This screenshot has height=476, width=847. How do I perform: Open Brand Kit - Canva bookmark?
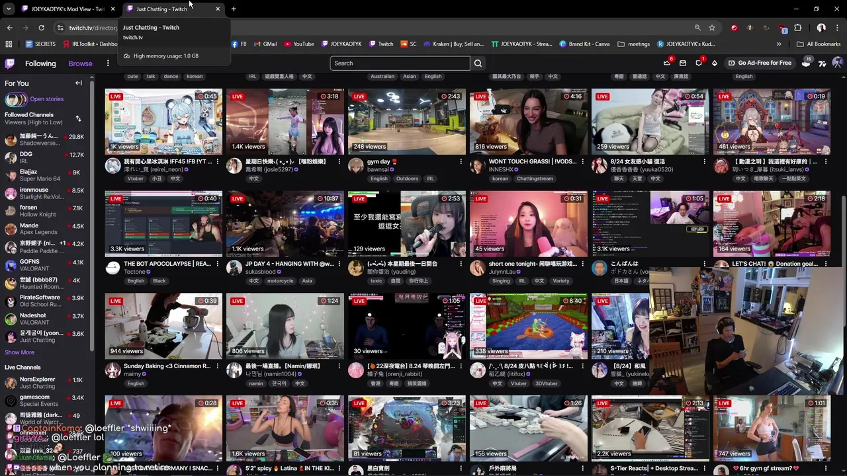(584, 44)
